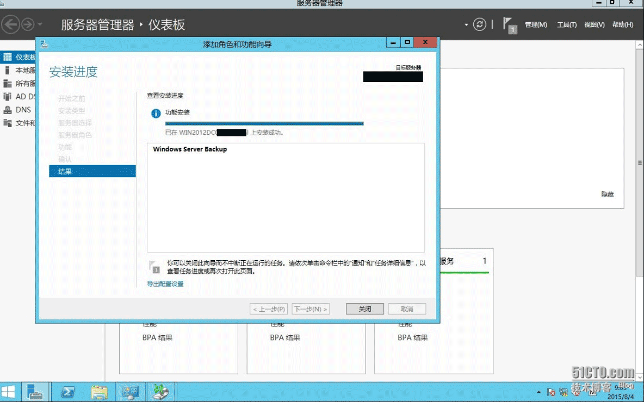The image size is (644, 402).
Task: Open the navigation history dropdown beside forward arrow
Action: coord(40,24)
